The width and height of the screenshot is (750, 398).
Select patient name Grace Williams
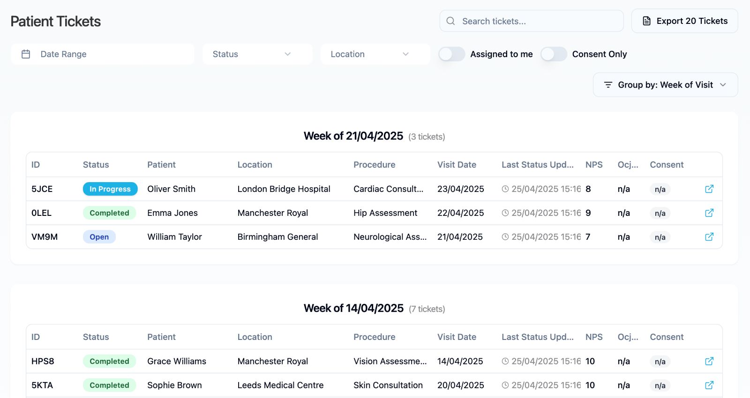(177, 361)
